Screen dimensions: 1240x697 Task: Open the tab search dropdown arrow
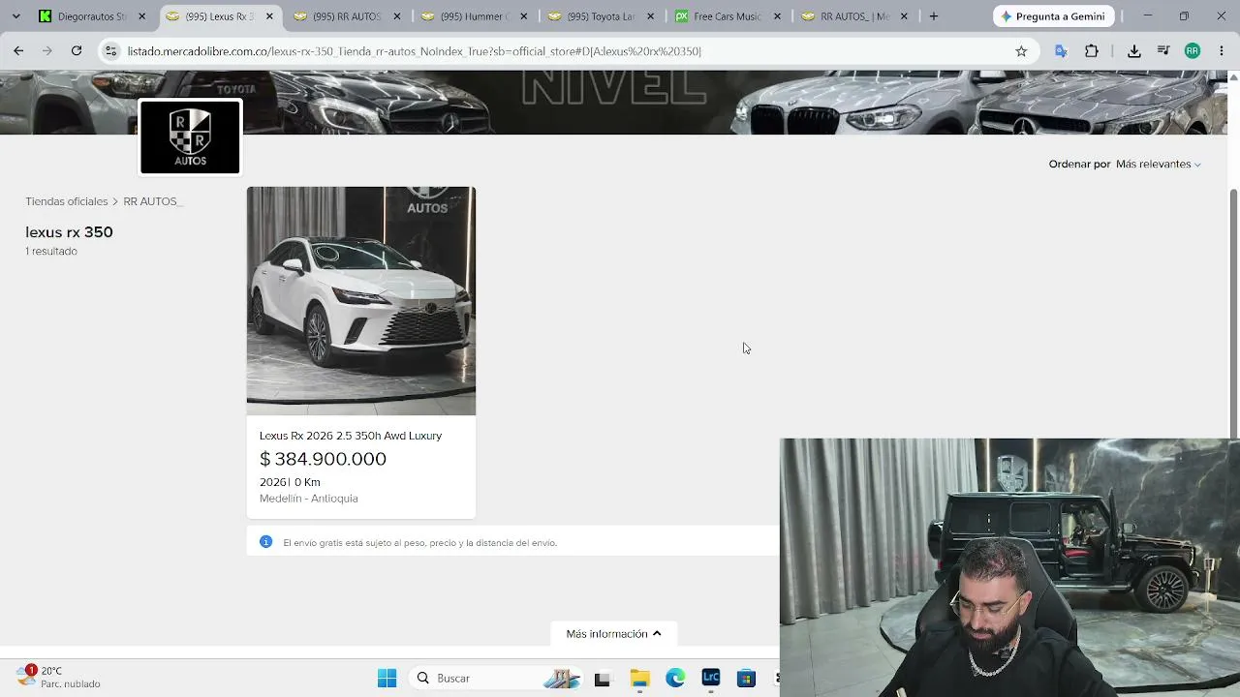click(x=15, y=16)
